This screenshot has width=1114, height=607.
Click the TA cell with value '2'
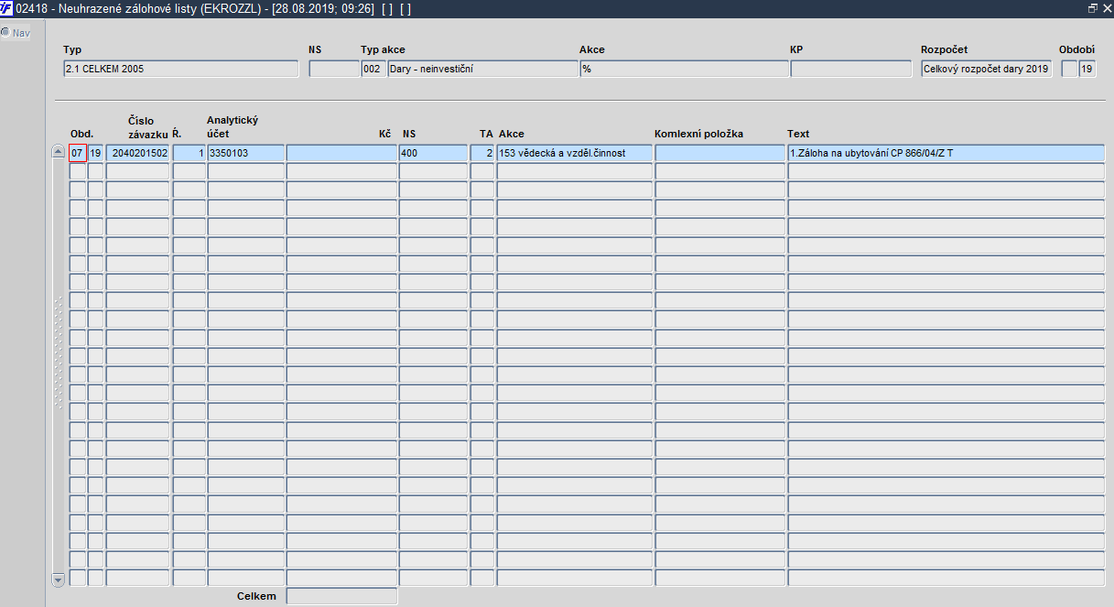coord(483,153)
